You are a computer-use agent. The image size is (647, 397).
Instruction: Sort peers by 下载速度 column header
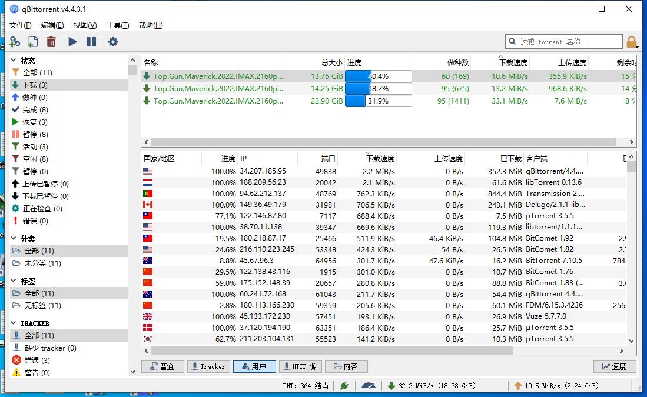pyautogui.click(x=380, y=159)
